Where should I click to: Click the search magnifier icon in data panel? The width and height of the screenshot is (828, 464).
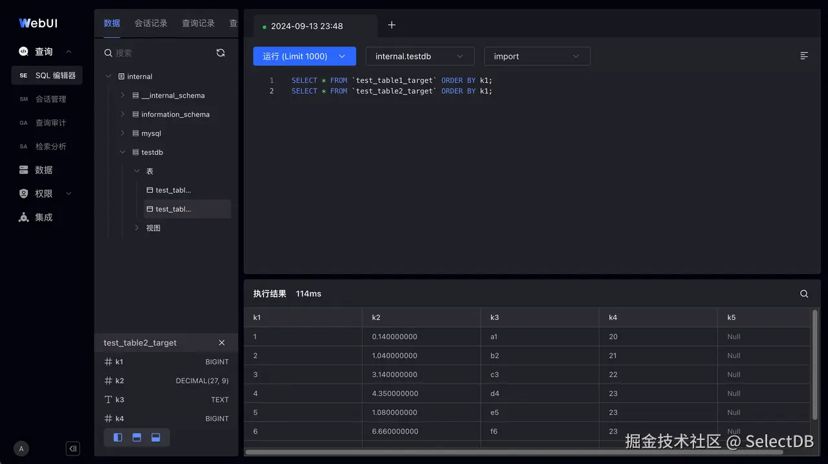pos(108,53)
